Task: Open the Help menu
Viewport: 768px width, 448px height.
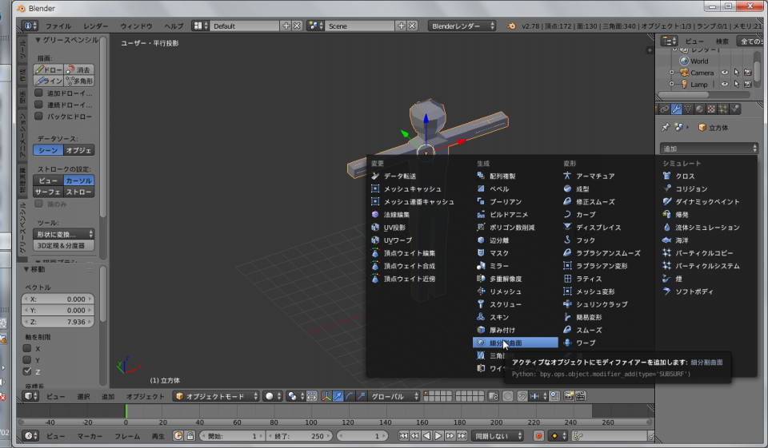Action: (x=174, y=26)
